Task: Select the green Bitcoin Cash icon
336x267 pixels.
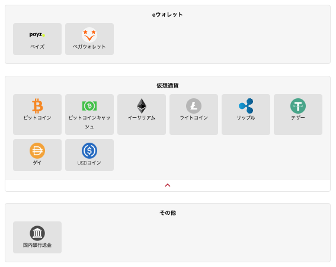Action: click(89, 106)
